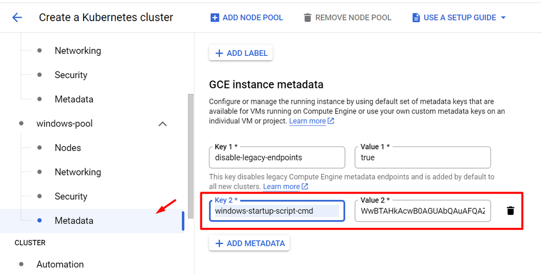This screenshot has height=274, width=542.
Task: Open Security under windows-pool
Action: pos(71,196)
